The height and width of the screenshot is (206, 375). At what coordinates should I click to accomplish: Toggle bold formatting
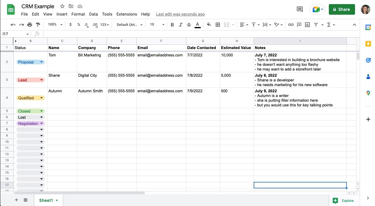[172, 25]
